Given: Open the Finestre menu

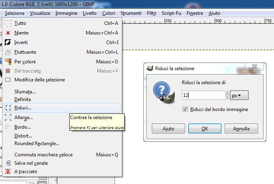Looking at the screenshot, I should pyautogui.click(x=195, y=13).
